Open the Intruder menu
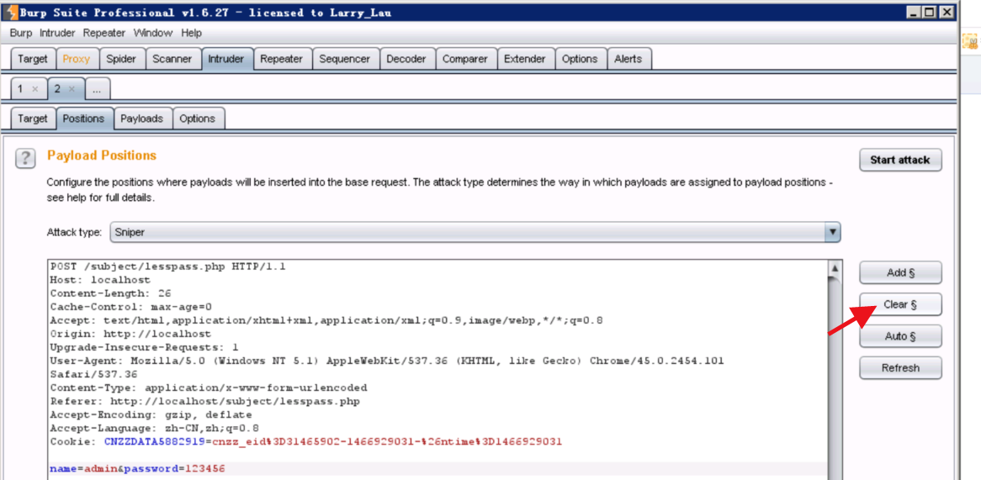 coord(57,33)
